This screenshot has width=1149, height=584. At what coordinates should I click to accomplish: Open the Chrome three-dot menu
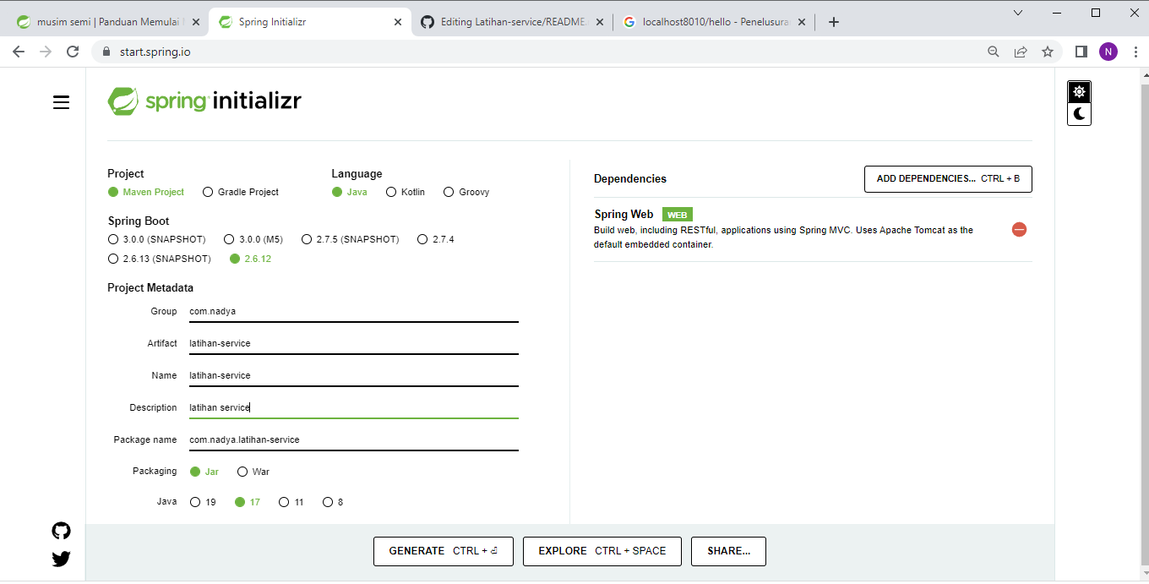coord(1135,51)
